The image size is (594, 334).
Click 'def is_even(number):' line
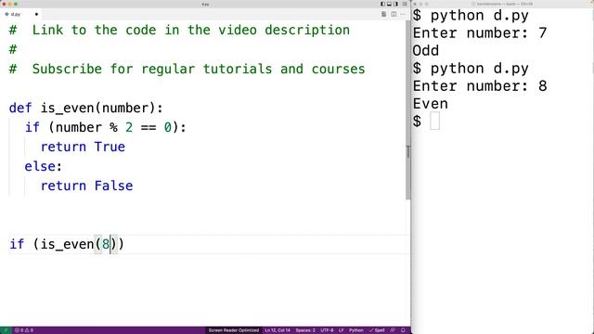click(86, 108)
